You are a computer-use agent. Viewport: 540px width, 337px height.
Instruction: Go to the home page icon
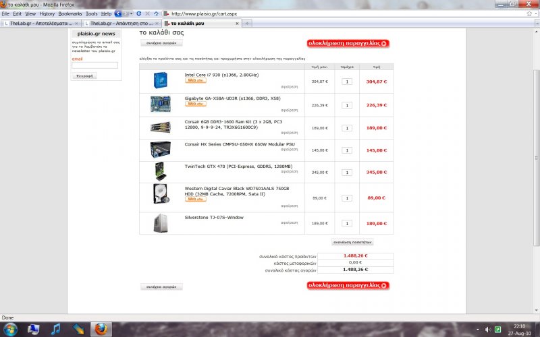pyautogui.click(x=156, y=13)
